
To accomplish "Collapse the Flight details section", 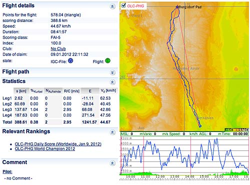I will [112, 6].
